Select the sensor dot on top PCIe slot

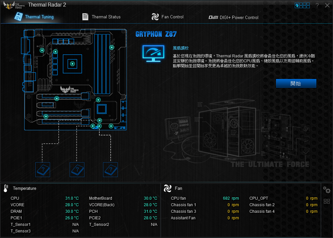tap(57, 98)
